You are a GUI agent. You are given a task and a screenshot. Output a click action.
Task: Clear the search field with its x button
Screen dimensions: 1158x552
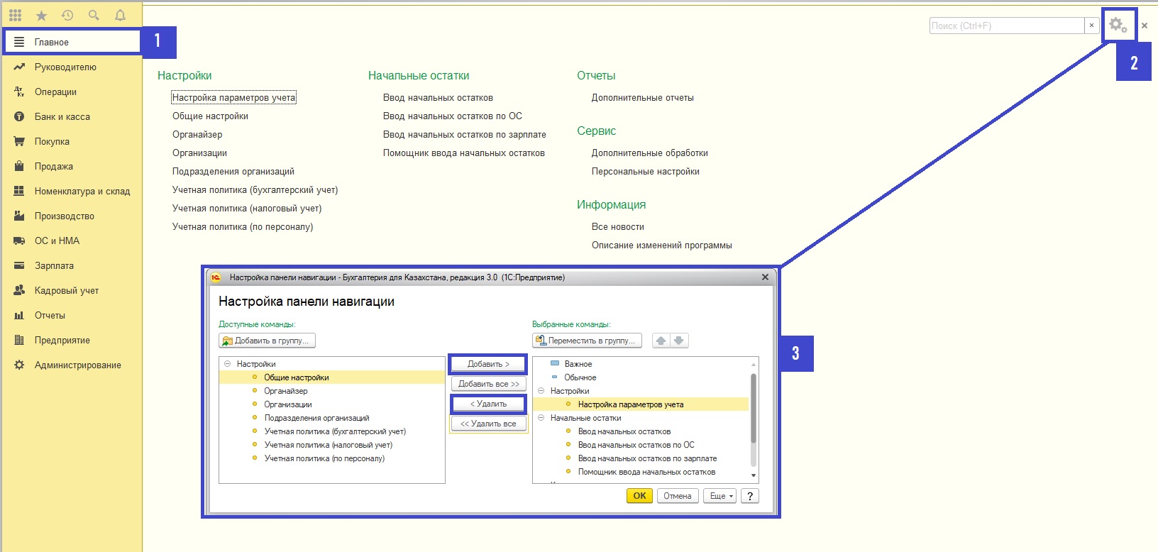pos(1092,26)
